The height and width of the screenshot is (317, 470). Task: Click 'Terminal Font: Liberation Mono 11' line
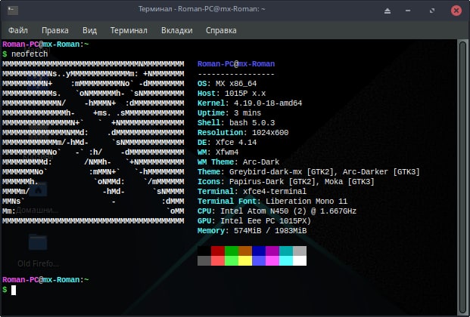tap(272, 202)
